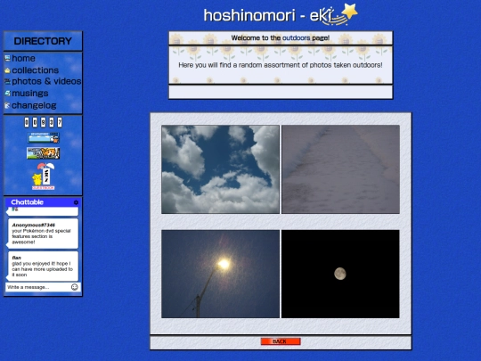This screenshot has height=361, width=481.
Task: Click the red BACK button
Action: [x=281, y=341]
